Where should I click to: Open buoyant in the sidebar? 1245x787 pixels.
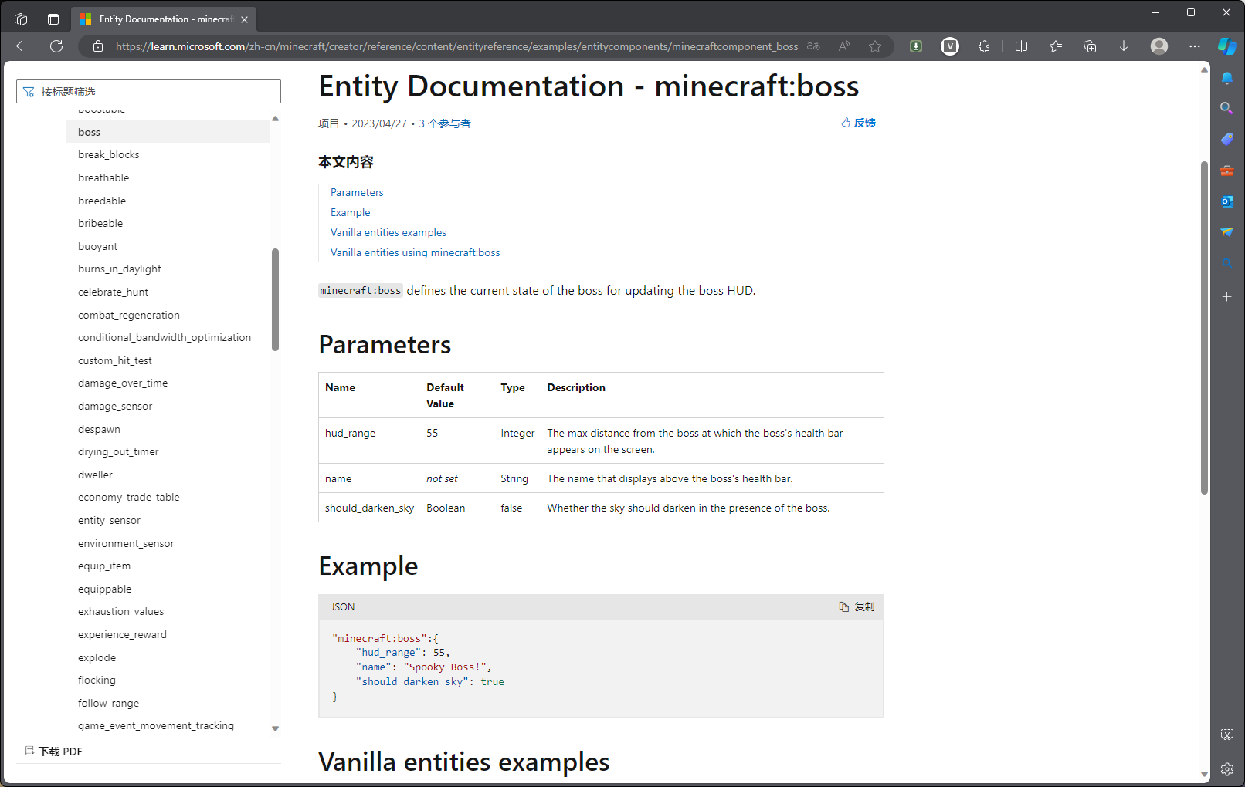[x=98, y=246]
